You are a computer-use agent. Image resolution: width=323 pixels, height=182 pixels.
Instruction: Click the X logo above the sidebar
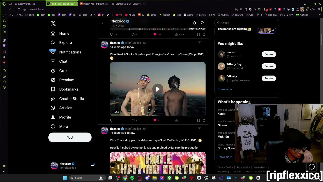(53, 23)
